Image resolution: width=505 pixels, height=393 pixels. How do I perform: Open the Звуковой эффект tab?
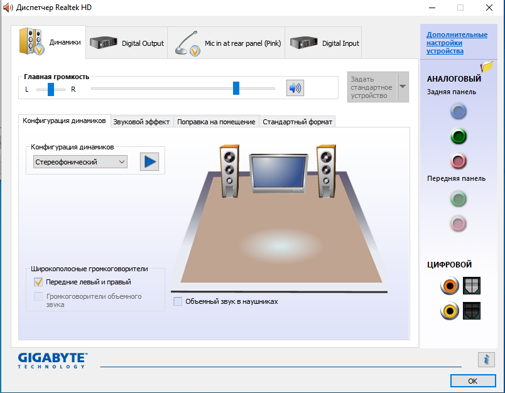click(x=142, y=122)
